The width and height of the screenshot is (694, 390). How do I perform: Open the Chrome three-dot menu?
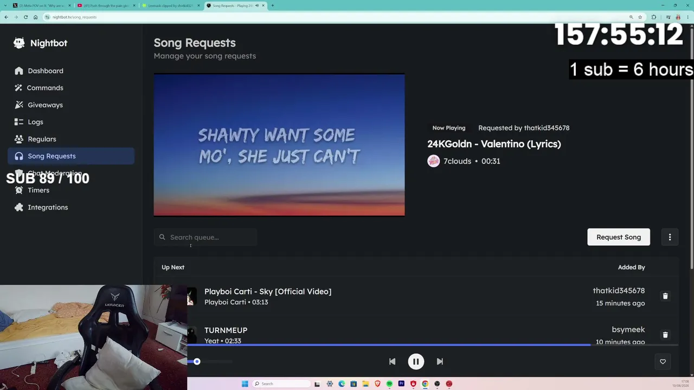click(x=687, y=17)
